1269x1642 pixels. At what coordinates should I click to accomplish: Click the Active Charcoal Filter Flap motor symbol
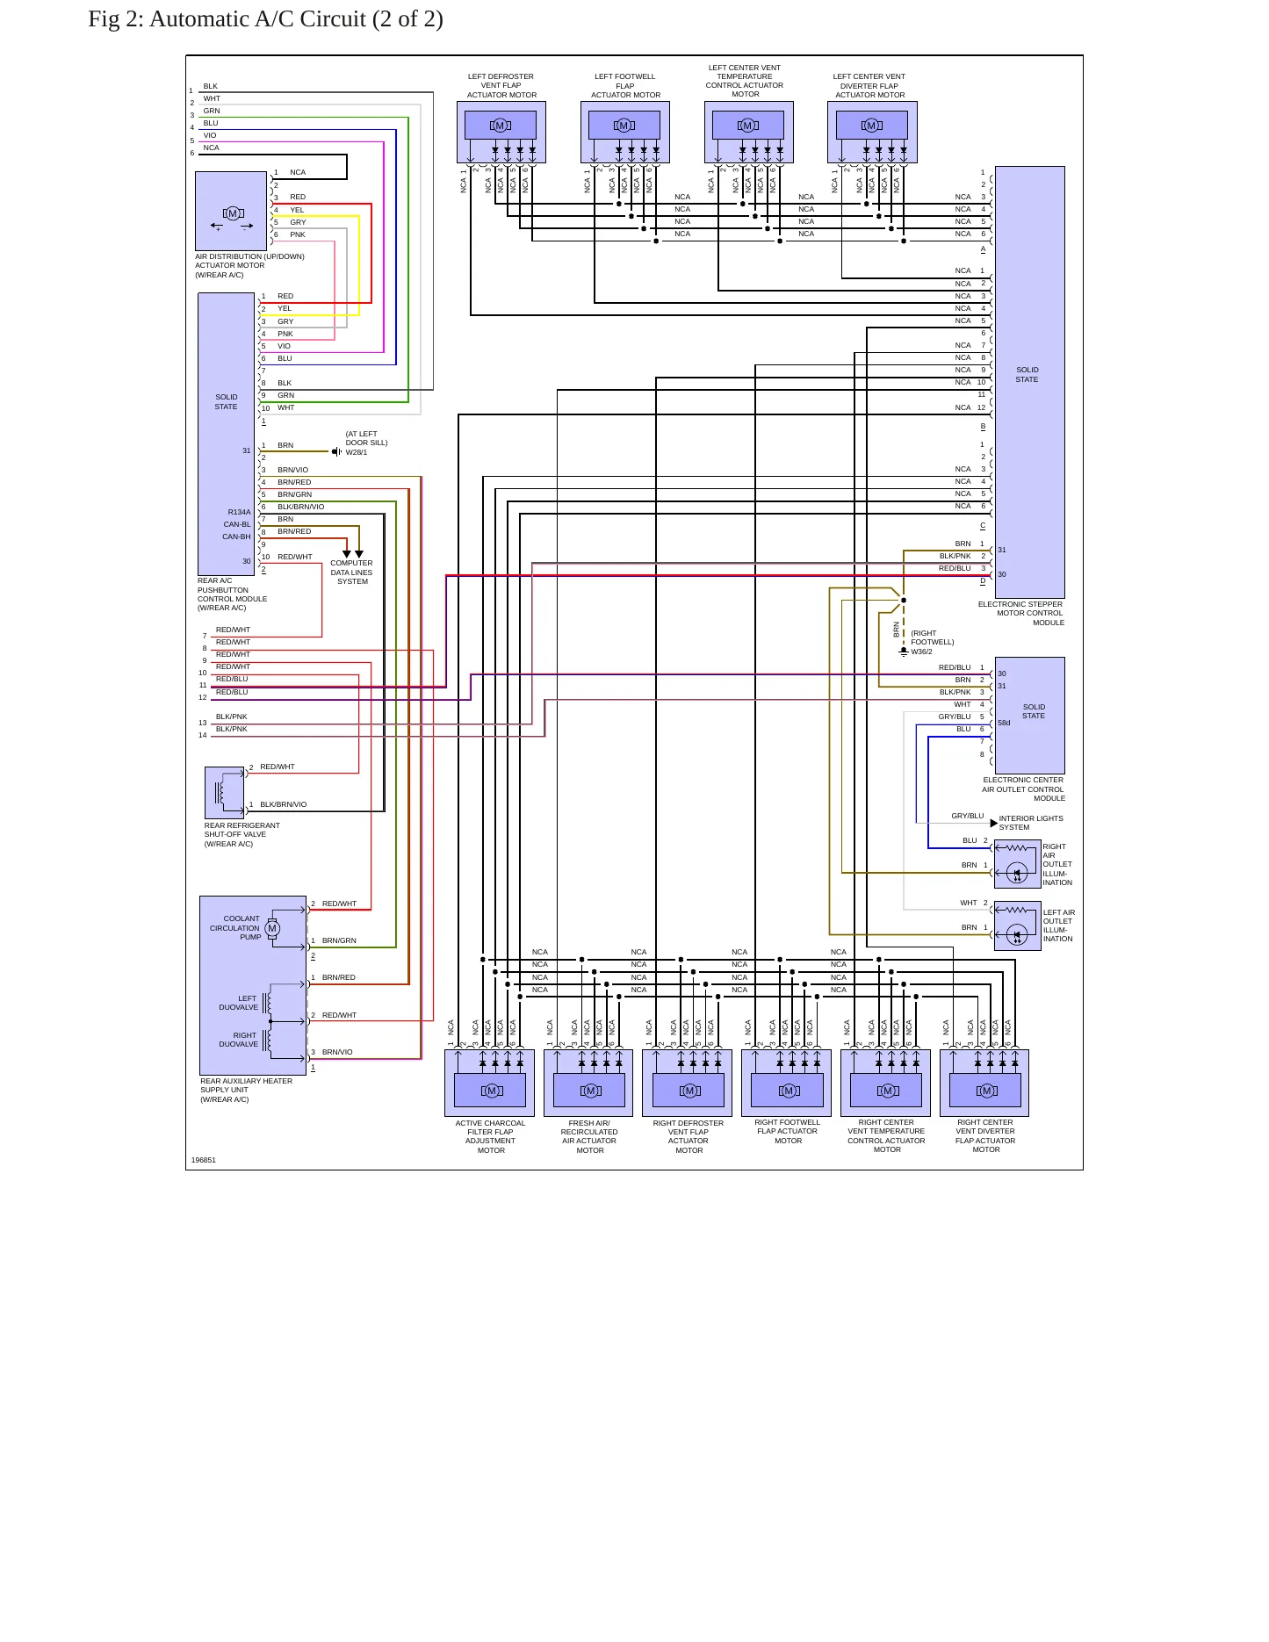coord(492,1091)
